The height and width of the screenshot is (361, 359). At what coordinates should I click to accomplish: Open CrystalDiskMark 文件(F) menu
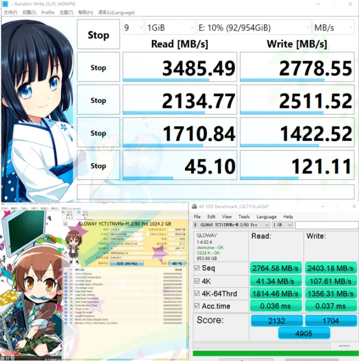[10, 13]
